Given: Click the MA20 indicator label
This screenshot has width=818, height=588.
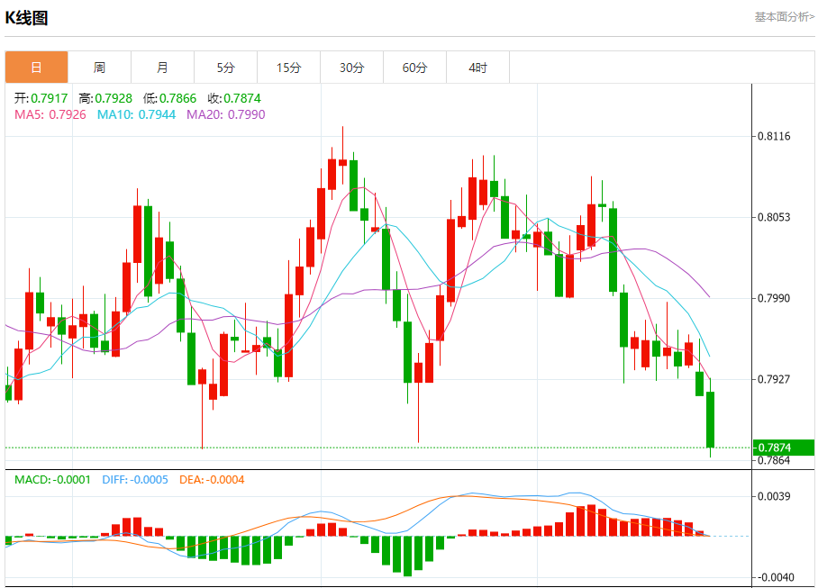Looking at the screenshot, I should (x=225, y=114).
